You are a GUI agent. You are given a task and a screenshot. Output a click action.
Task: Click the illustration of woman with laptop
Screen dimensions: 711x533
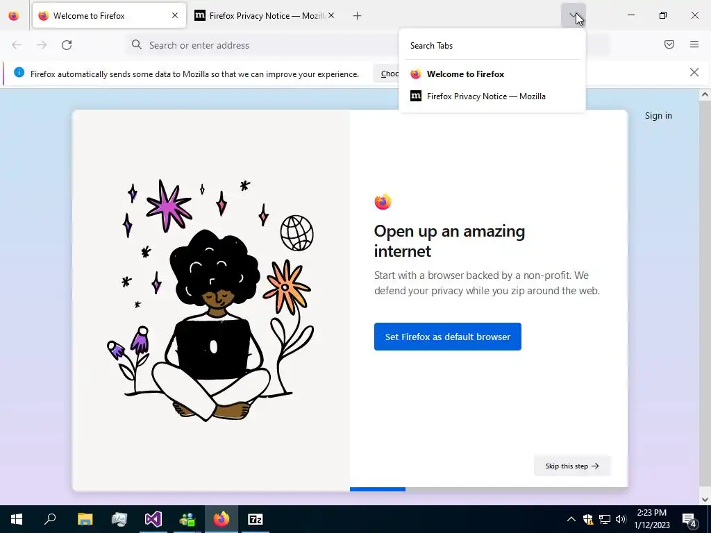point(211,300)
